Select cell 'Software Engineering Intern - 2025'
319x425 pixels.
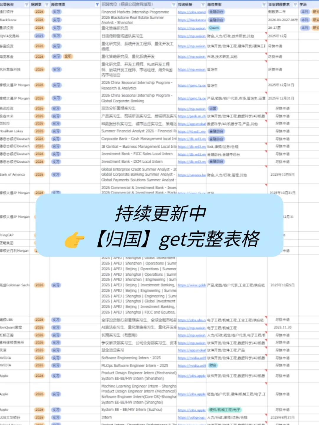[x=139, y=358]
